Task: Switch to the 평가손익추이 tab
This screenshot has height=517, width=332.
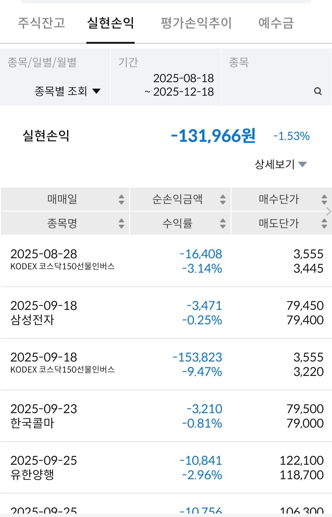Action: click(196, 23)
